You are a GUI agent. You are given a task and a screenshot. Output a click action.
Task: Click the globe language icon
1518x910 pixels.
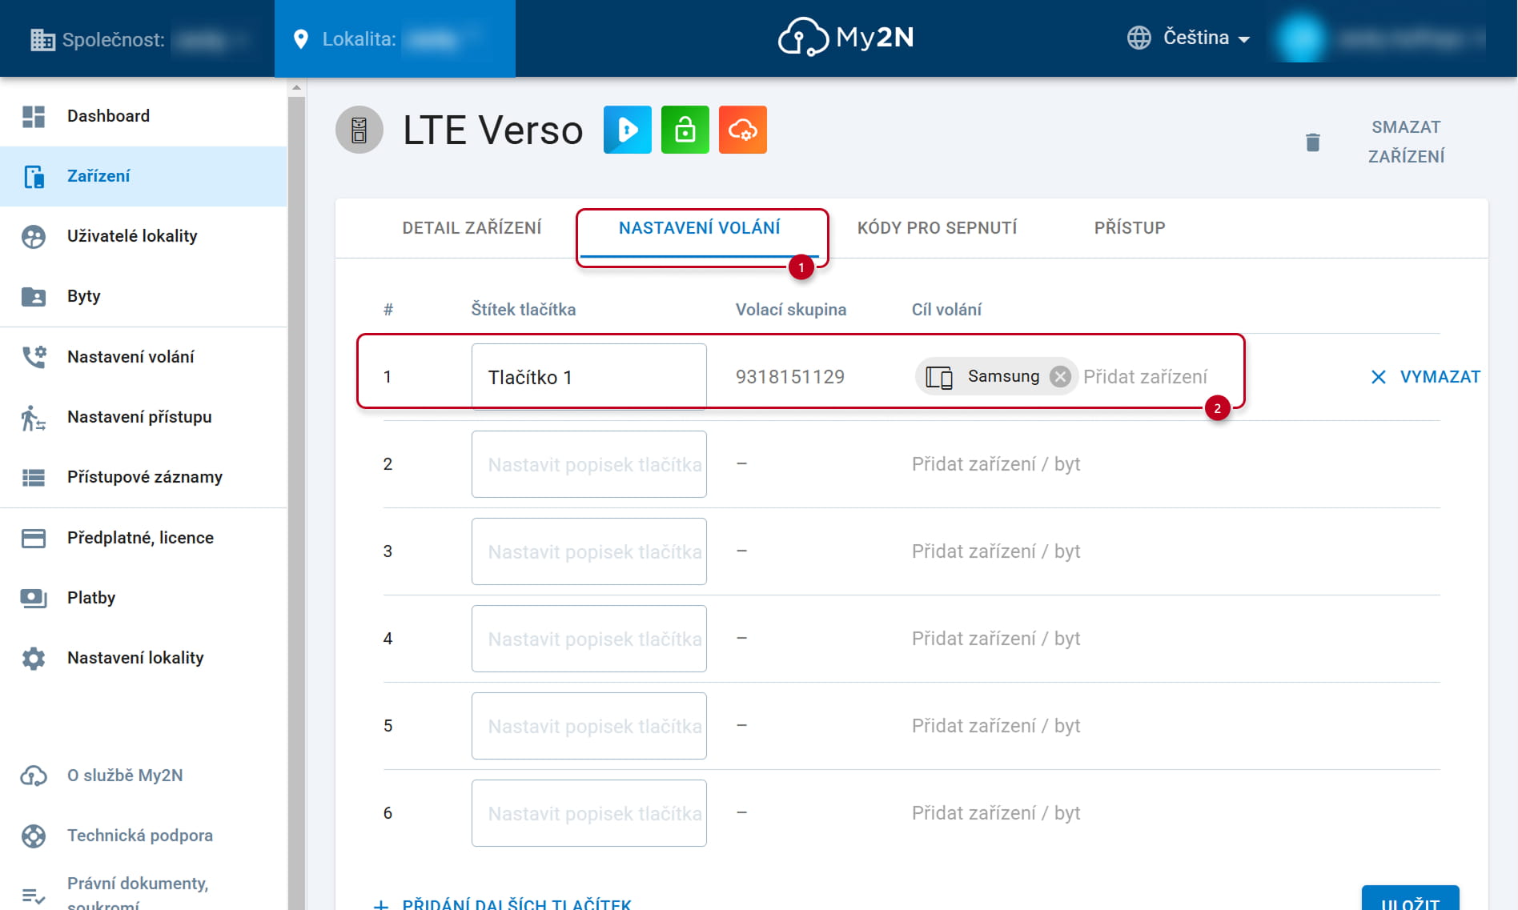tap(1139, 38)
